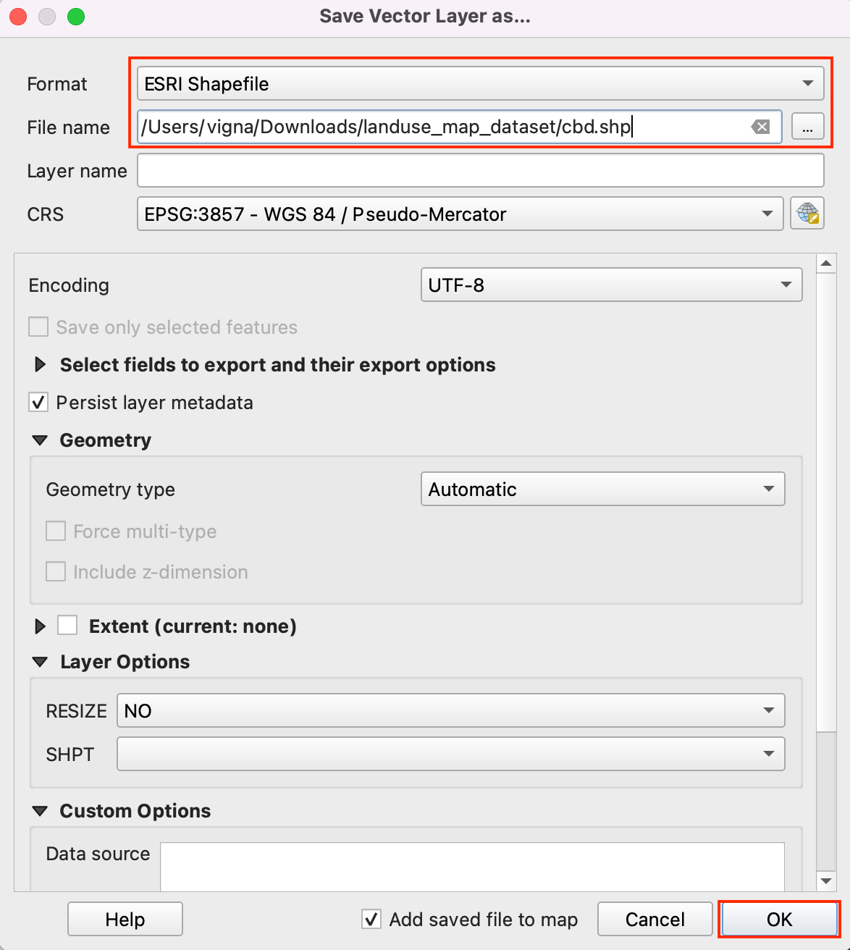Expand Select fields to export section
The image size is (850, 950).
[41, 365]
